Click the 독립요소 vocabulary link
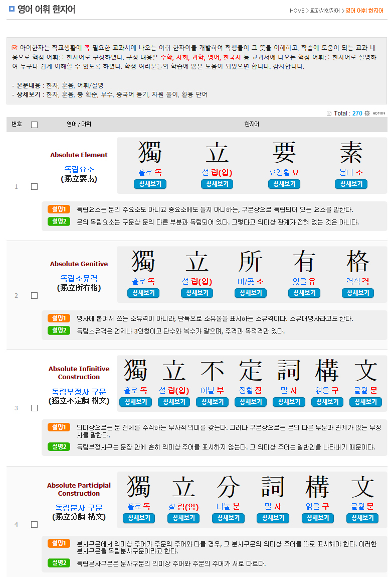The image size is (391, 577). pos(79,169)
